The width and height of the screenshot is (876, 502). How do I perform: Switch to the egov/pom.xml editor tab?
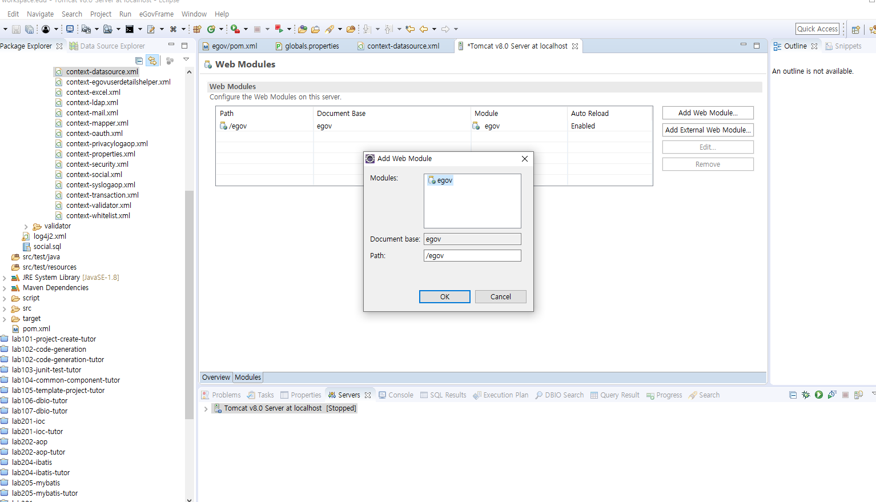pos(231,46)
